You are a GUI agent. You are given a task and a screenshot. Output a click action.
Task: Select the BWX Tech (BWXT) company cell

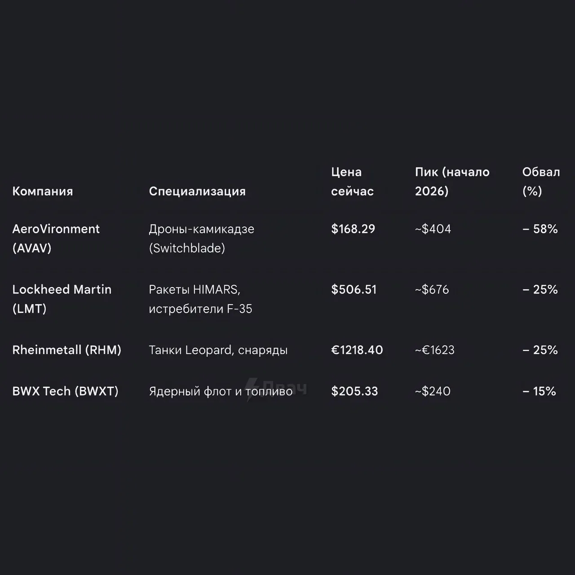coord(65,391)
